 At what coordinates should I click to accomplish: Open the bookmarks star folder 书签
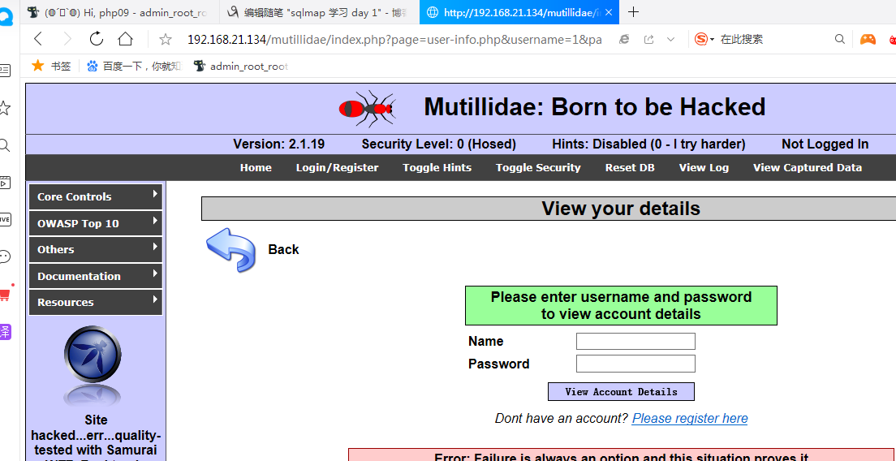[x=51, y=66]
